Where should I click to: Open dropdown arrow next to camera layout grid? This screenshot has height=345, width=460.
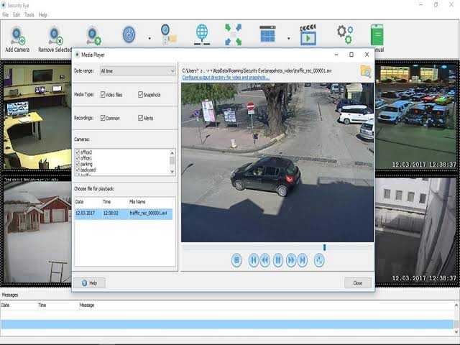pyautogui.click(x=288, y=38)
